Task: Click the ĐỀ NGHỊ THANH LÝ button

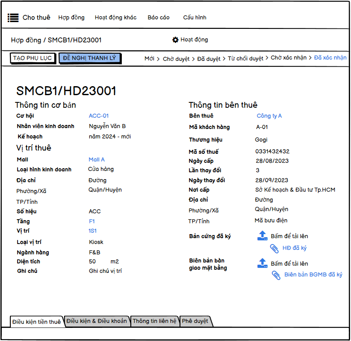Action: [x=89, y=58]
